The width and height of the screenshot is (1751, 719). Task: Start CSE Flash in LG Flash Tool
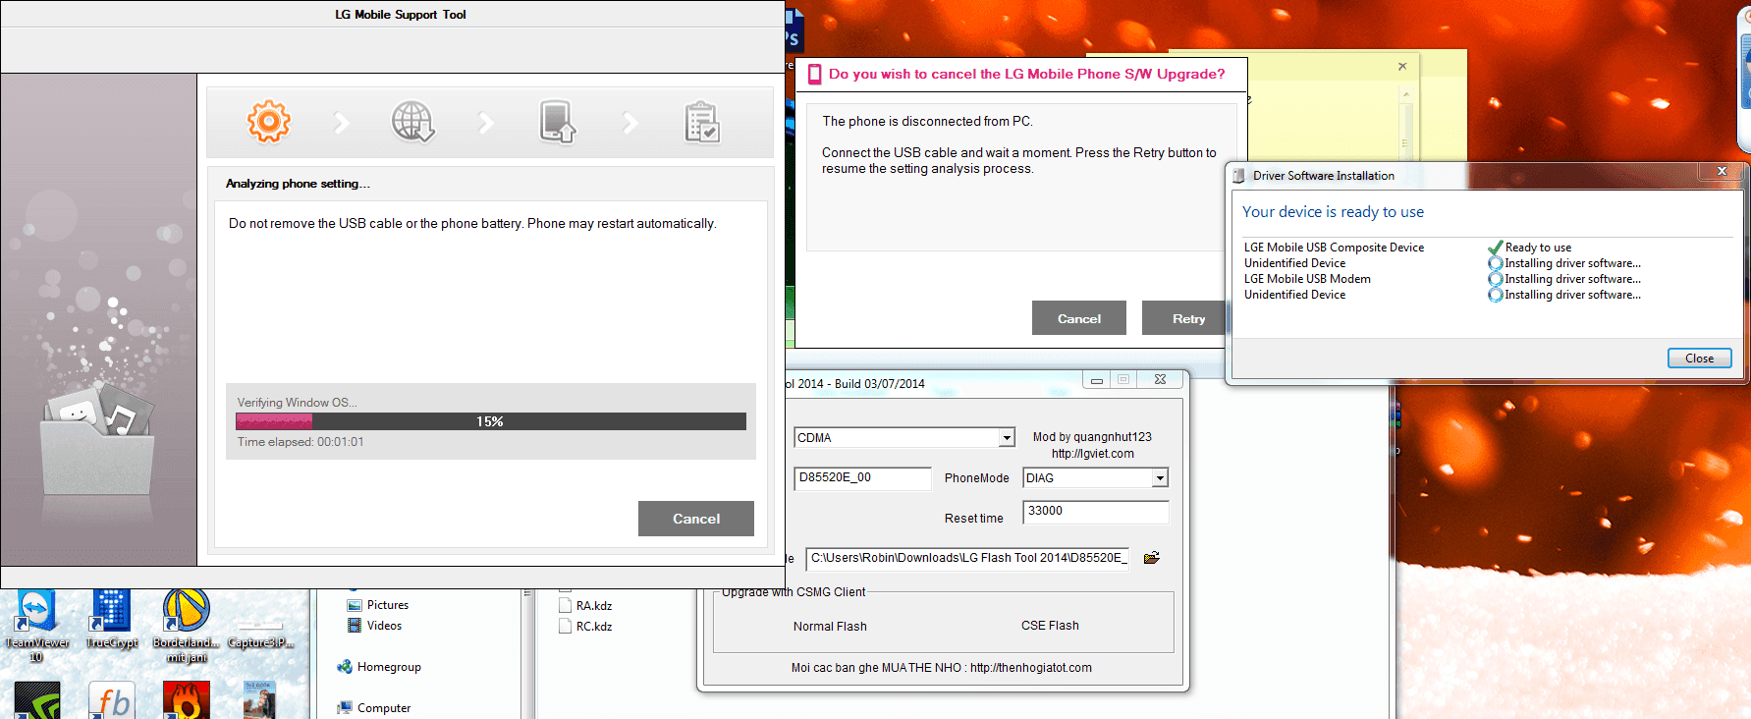[x=1050, y=626]
